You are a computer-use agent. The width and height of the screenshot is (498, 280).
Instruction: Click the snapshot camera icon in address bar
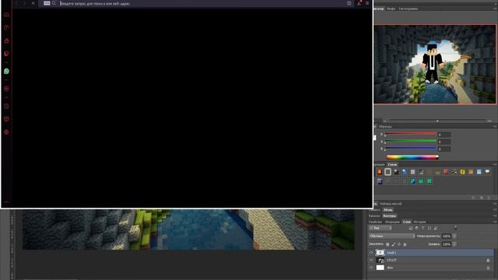(x=349, y=3)
